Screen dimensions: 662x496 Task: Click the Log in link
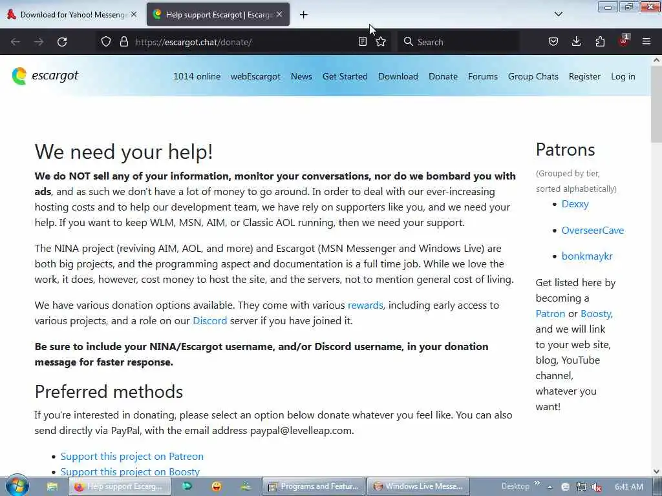pos(623,76)
